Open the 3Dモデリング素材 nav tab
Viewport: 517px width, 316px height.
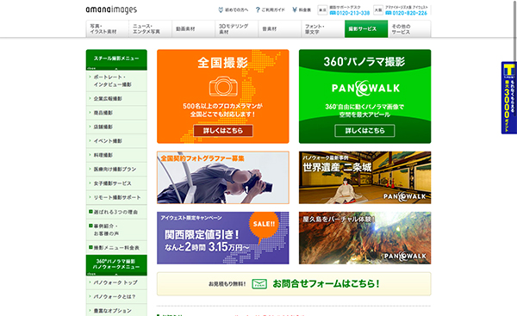[x=237, y=29]
